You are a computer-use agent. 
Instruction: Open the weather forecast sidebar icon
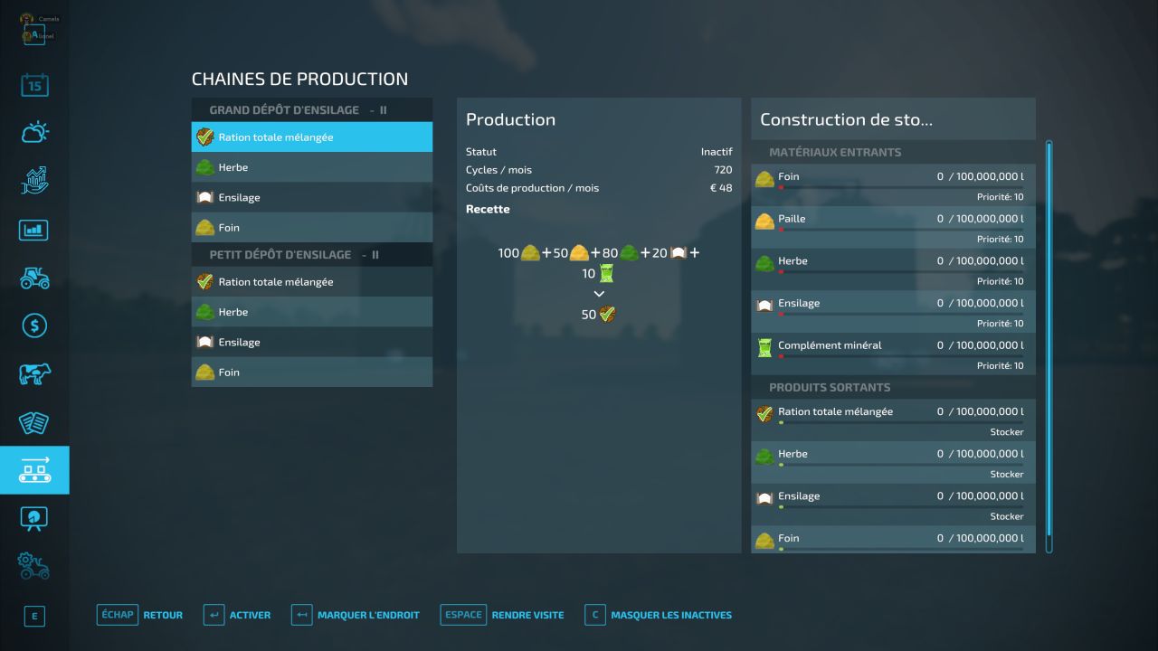coord(34,133)
